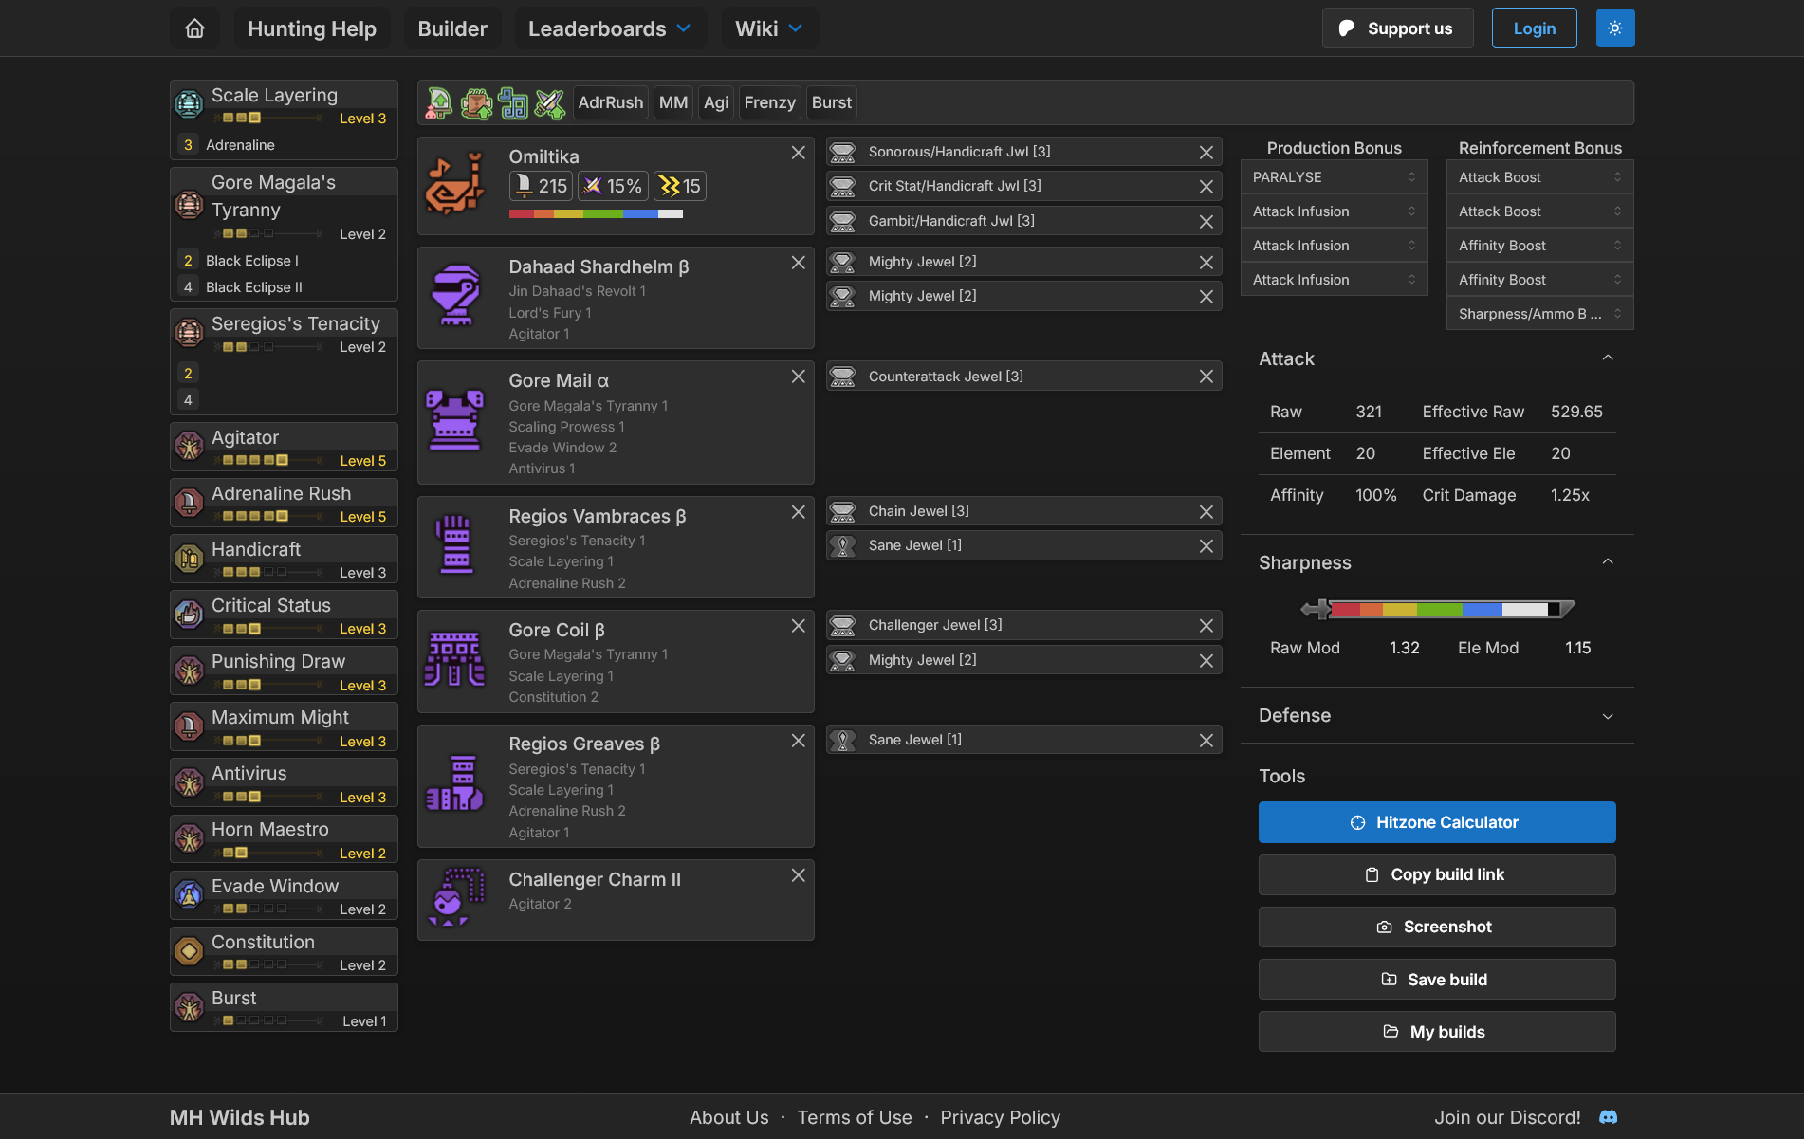
Task: Click the Regios Vambraces arm armor icon
Action: click(x=455, y=544)
